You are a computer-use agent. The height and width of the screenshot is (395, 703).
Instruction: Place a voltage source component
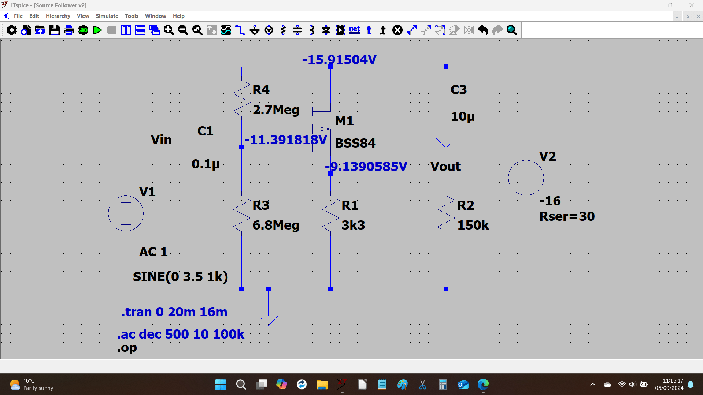(269, 30)
